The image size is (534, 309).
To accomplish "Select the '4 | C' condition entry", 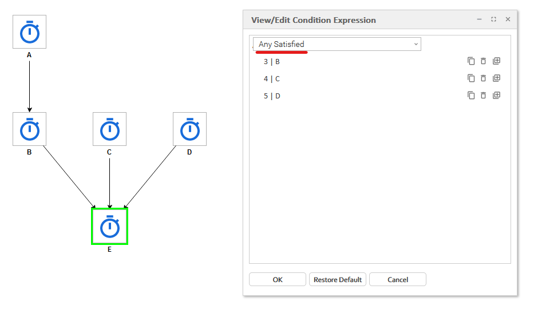I will tap(272, 79).
